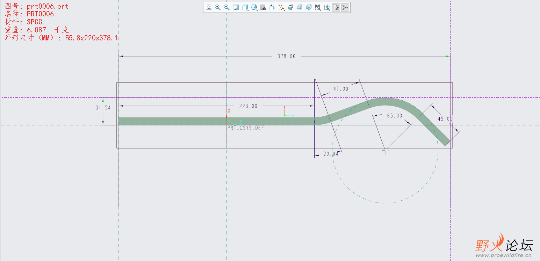
Task: Click the Refit (zoom to fit) icon
Action: point(209,7)
